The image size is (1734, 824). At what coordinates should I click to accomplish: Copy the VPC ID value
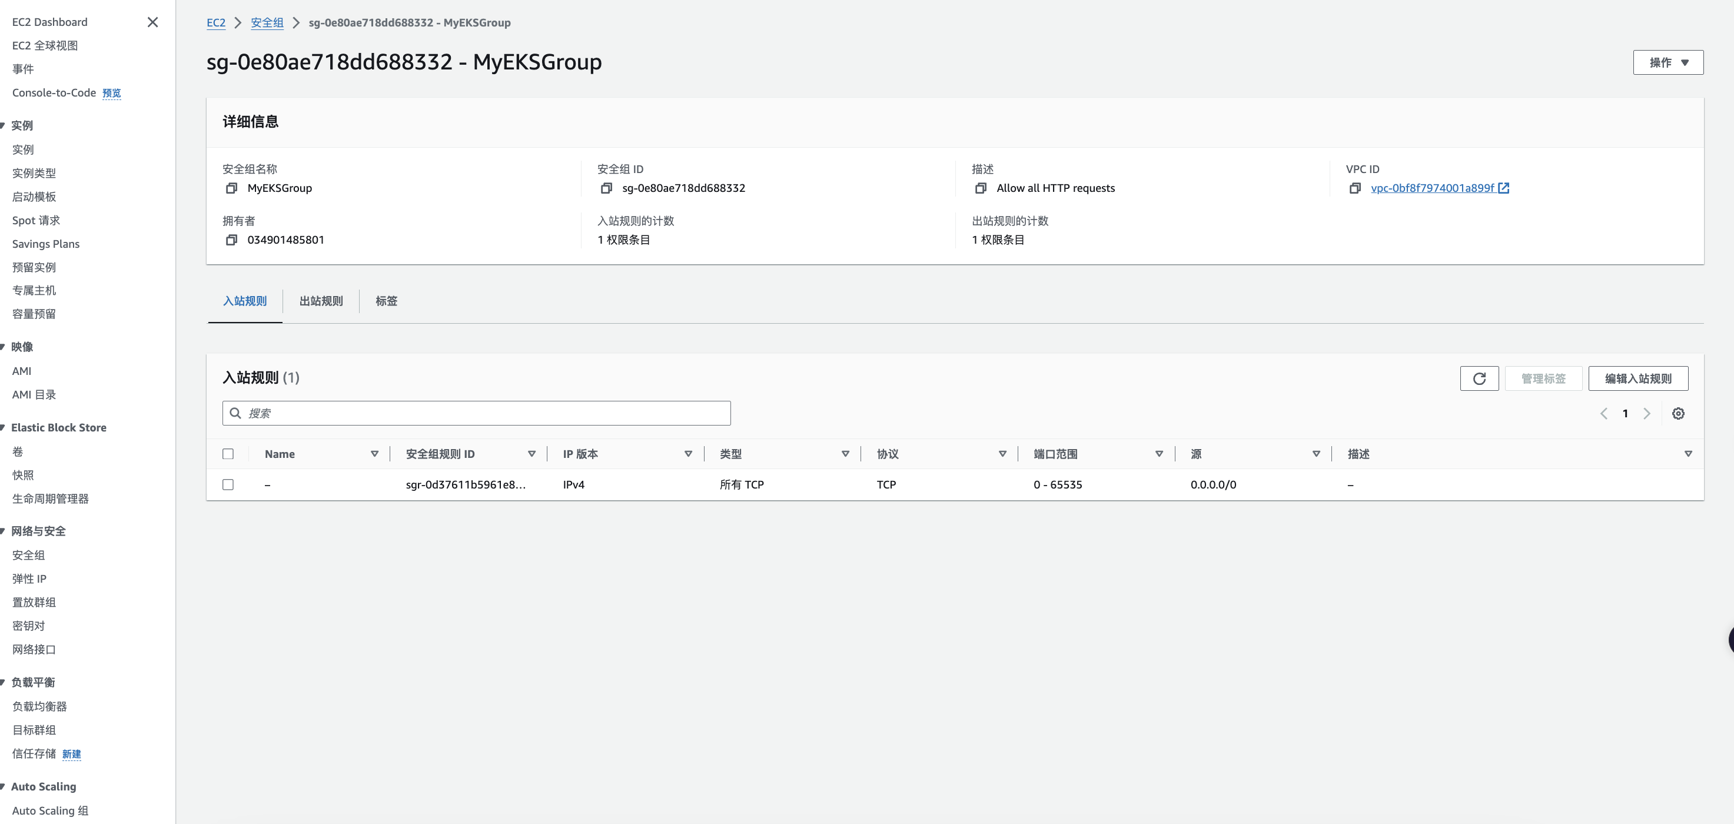point(1355,188)
